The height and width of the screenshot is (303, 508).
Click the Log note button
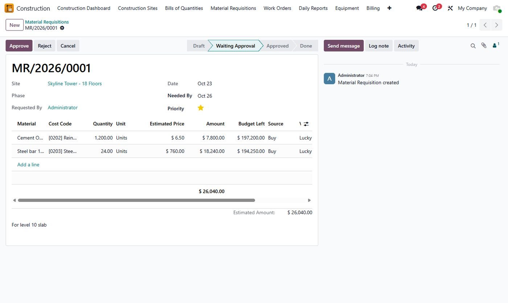[378, 46]
